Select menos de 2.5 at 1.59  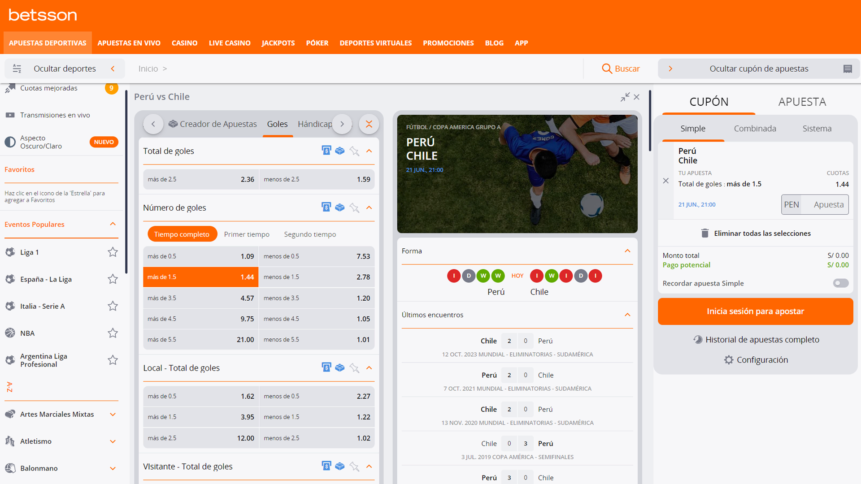317,179
